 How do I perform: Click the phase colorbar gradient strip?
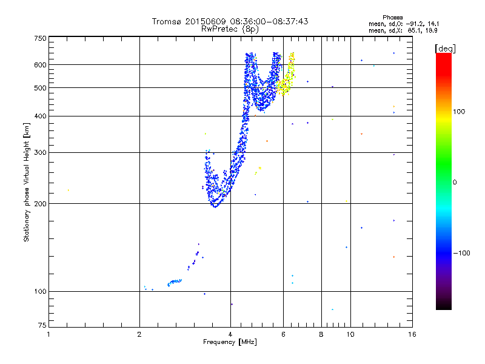444,181
